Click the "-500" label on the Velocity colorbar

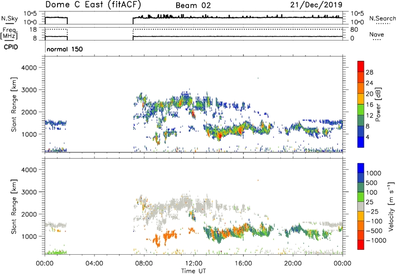pos(374,230)
